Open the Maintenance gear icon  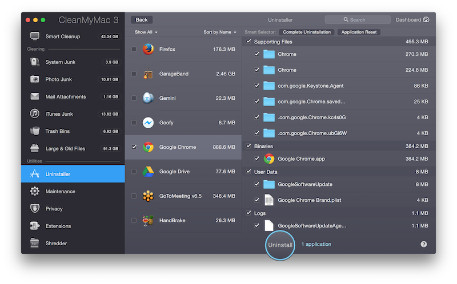click(x=35, y=192)
